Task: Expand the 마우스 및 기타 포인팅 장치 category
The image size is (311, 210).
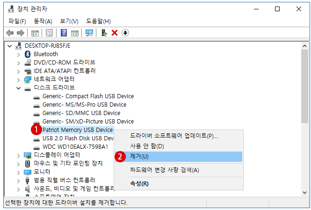Action: [18, 164]
